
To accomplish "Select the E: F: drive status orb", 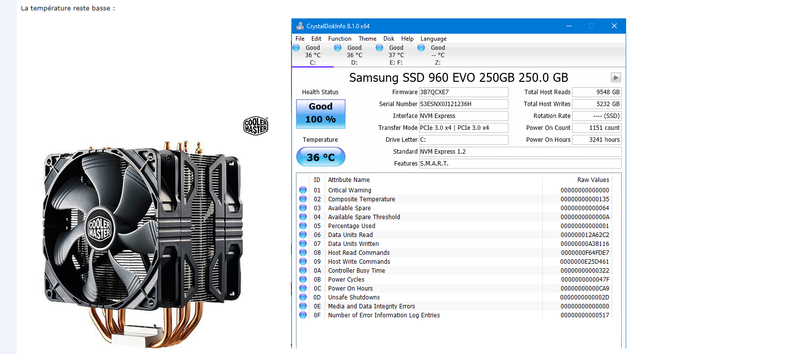I will point(379,48).
